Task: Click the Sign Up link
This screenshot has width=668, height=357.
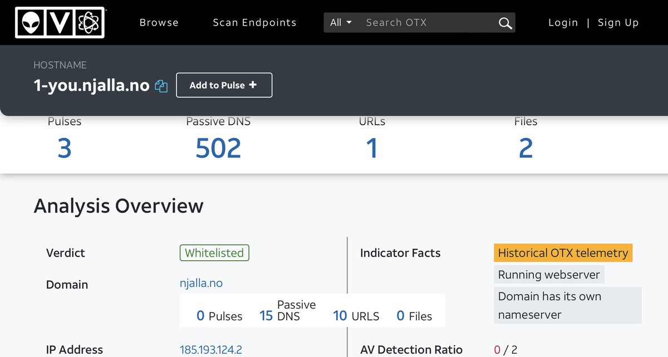Action: click(618, 23)
